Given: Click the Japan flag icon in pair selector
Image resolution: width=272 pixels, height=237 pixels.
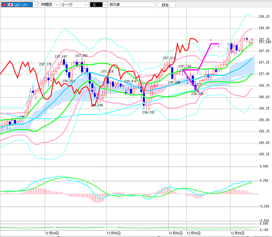Looking at the screenshot, I should pos(11,5).
